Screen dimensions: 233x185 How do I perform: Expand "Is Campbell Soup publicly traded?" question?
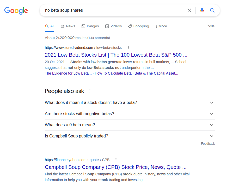coord(129,136)
